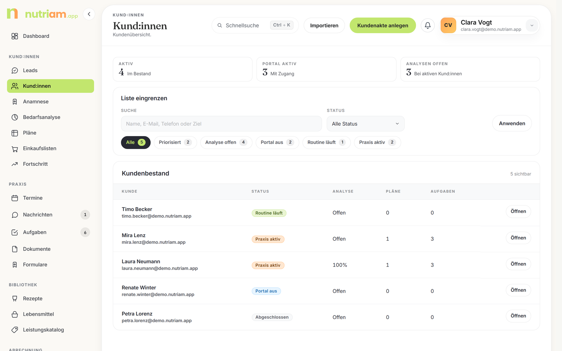Click the Rezepte icon in Bibliothek
This screenshot has height=351, width=562.
15,299
